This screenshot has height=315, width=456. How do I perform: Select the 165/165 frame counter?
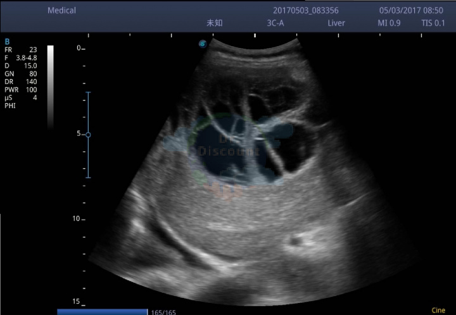pos(163,312)
